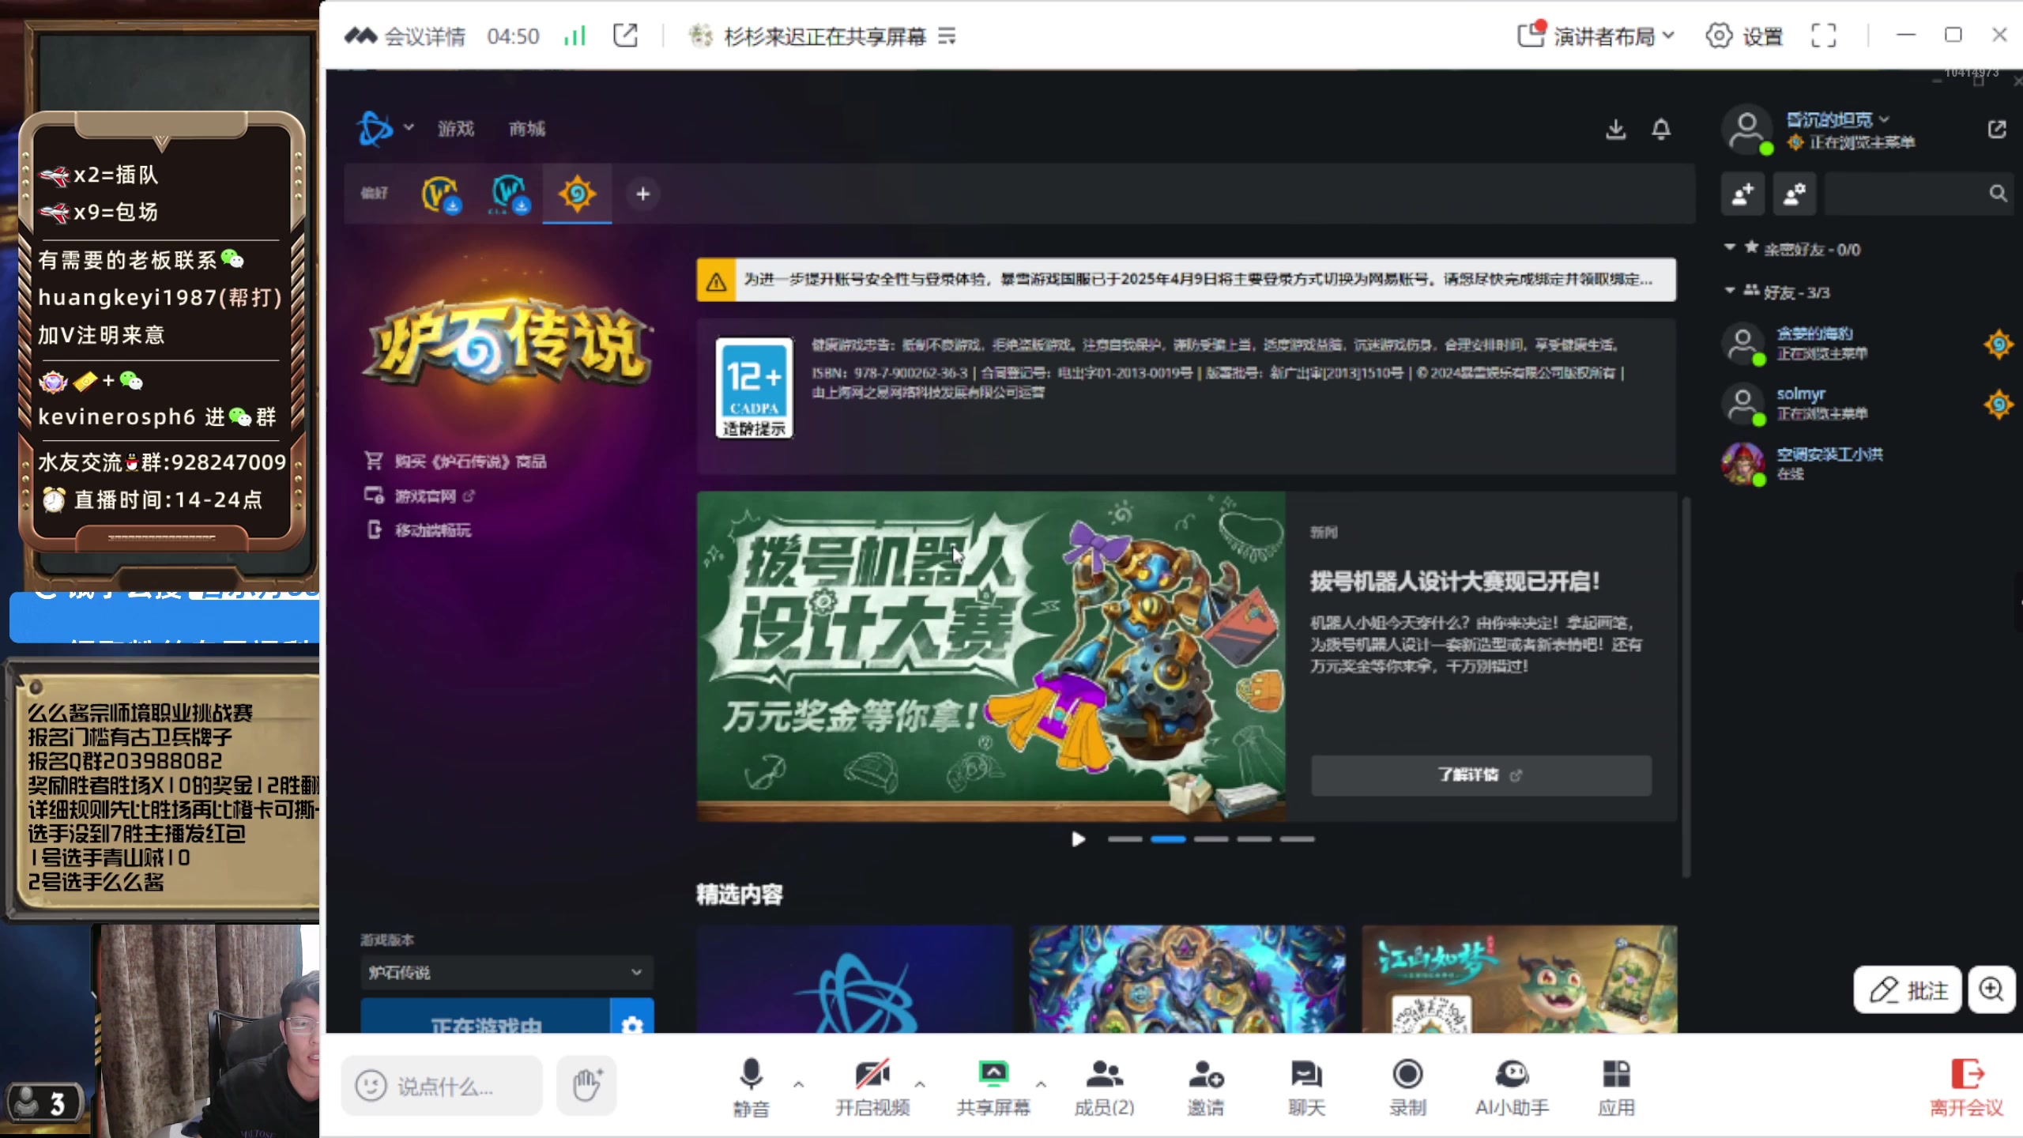This screenshot has height=1138, width=2023.
Task: Open the screen-sharing info menu lines icon
Action: pos(947,36)
